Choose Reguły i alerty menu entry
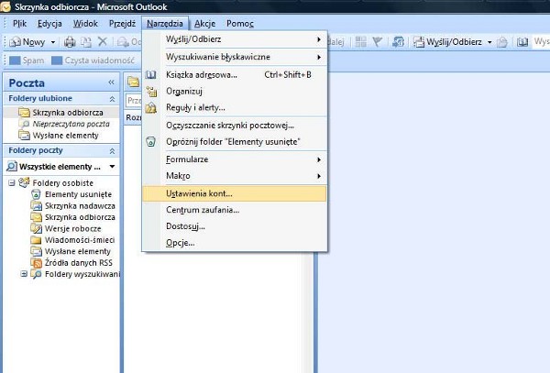 tap(235, 107)
